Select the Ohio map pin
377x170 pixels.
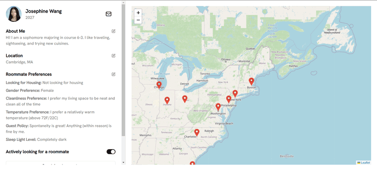(x=185, y=99)
